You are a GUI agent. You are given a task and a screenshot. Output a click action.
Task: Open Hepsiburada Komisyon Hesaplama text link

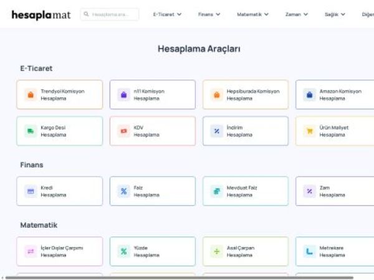(253, 95)
